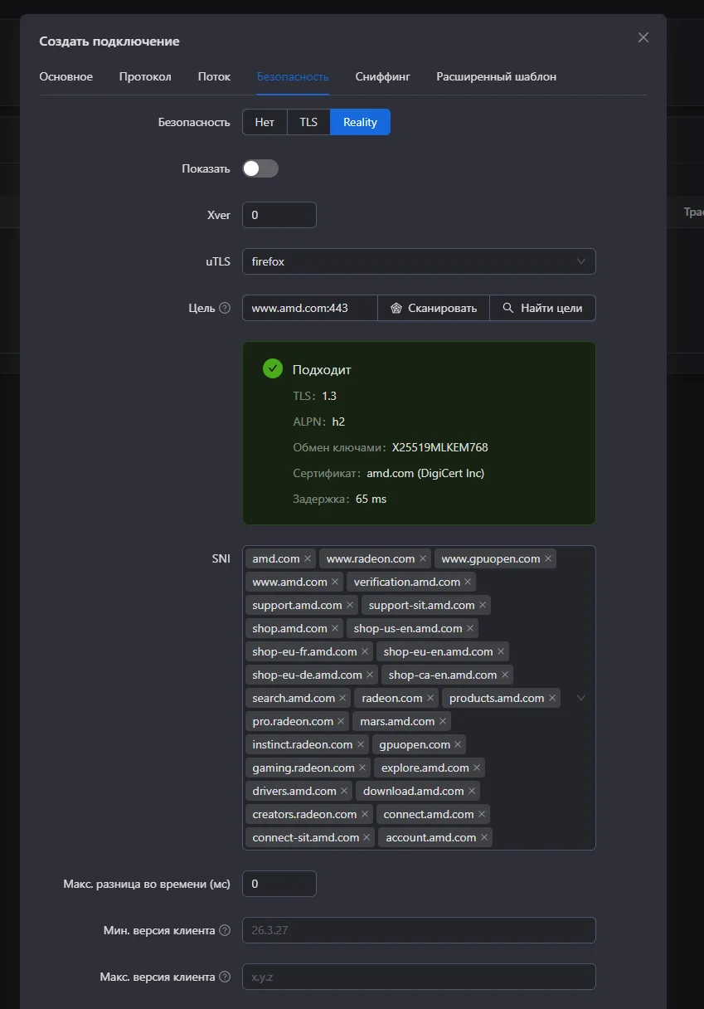Remove account.amd.com tag

tap(484, 838)
